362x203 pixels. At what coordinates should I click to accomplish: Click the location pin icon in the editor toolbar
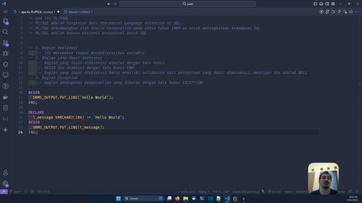click(x=339, y=12)
